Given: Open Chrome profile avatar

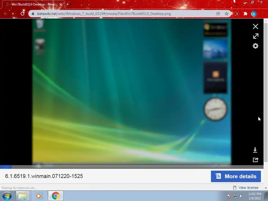Looking at the screenshot, I should pos(254,14).
